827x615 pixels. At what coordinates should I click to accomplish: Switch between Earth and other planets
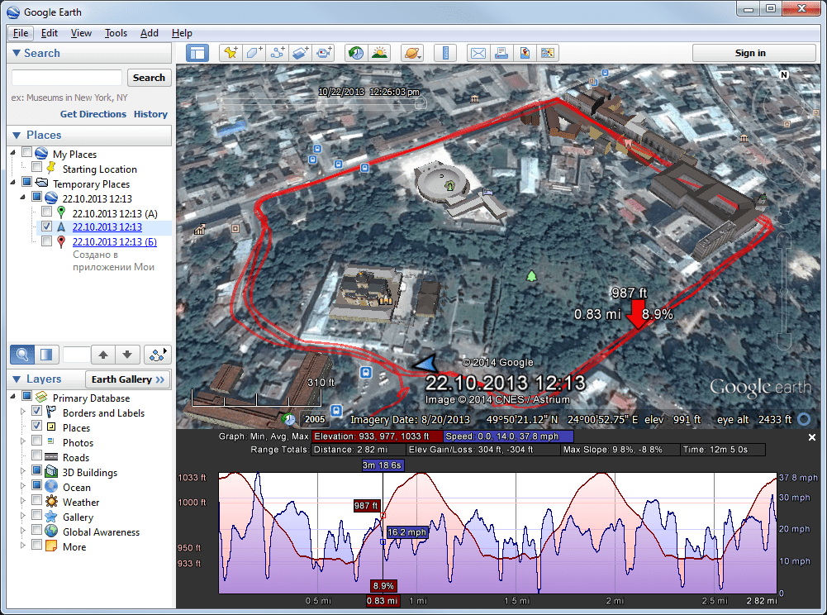pyautogui.click(x=412, y=52)
